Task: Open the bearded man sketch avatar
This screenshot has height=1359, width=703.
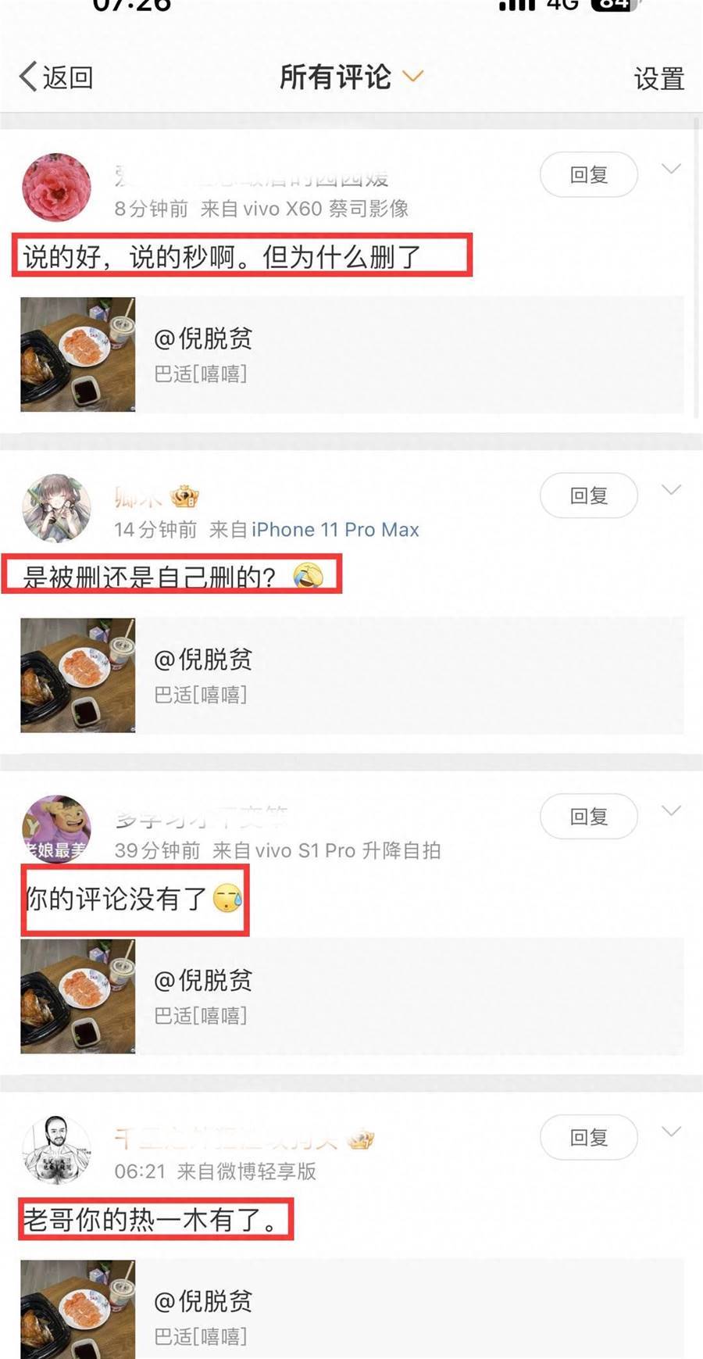Action: pyautogui.click(x=56, y=1150)
